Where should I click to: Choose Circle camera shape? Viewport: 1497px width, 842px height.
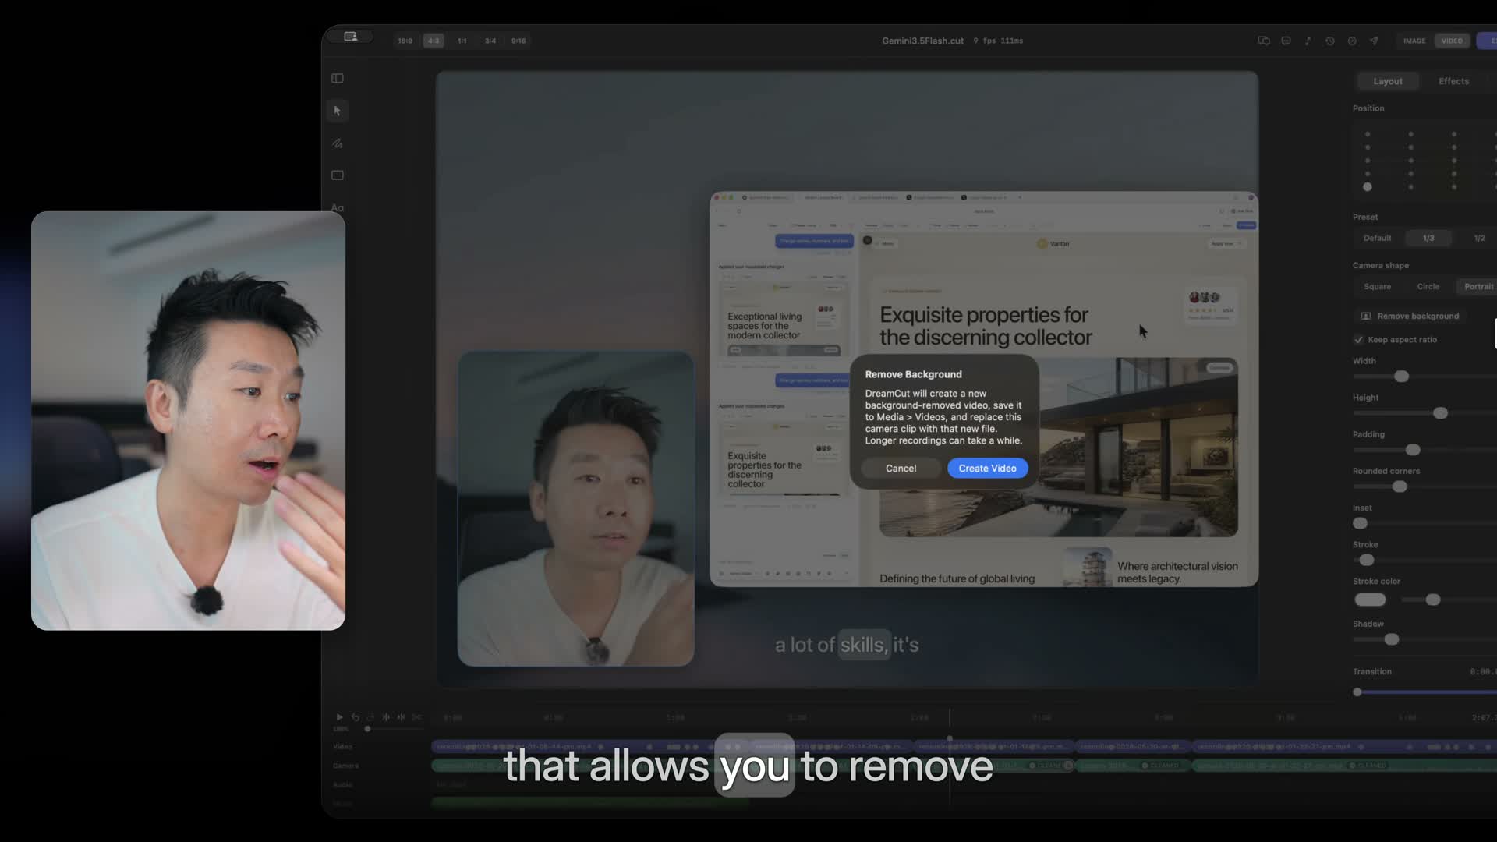coord(1428,287)
